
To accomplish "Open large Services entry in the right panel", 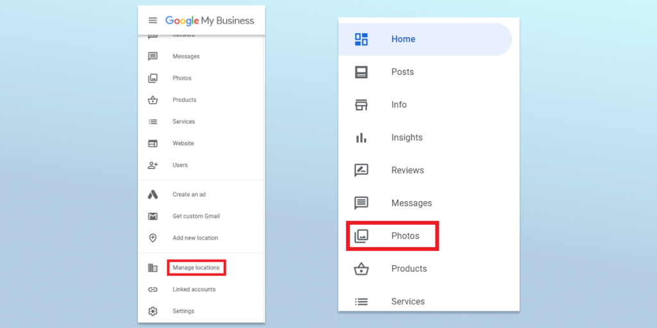I will pyautogui.click(x=407, y=302).
